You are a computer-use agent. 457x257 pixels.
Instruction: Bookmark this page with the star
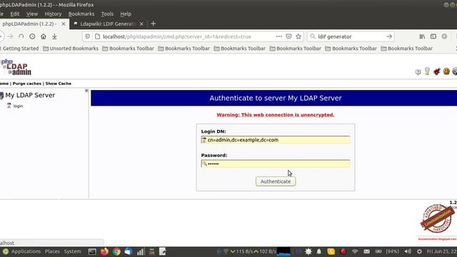pyautogui.click(x=298, y=36)
